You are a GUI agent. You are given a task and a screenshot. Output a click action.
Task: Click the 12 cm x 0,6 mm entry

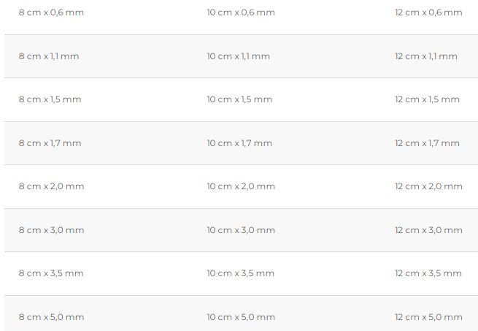click(428, 12)
